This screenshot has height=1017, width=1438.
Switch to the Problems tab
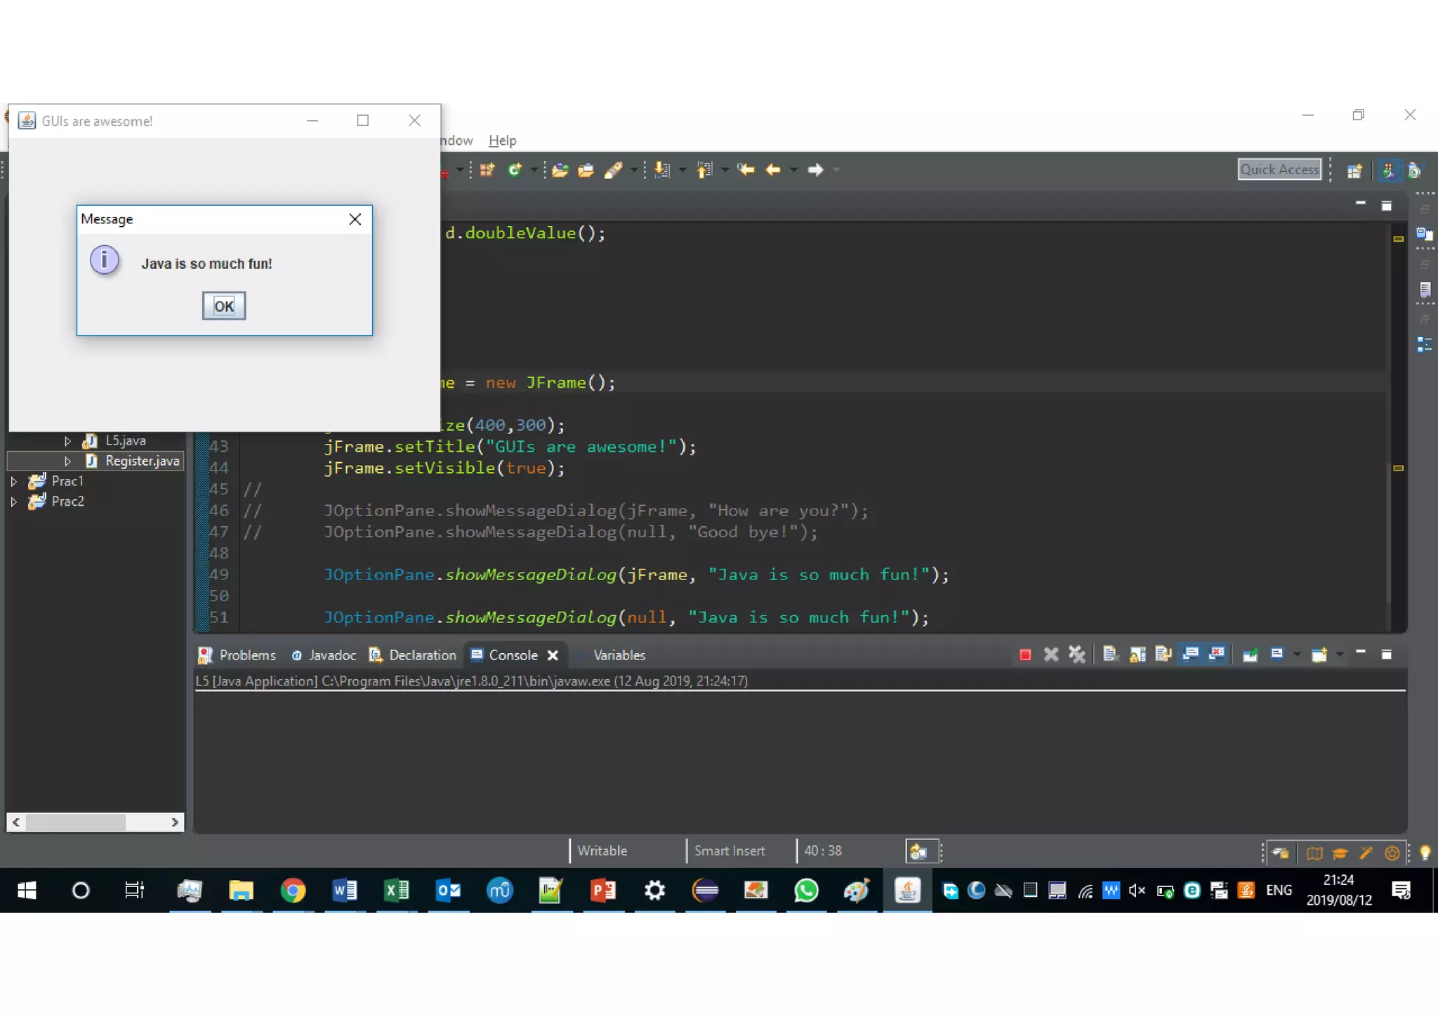pos(237,655)
